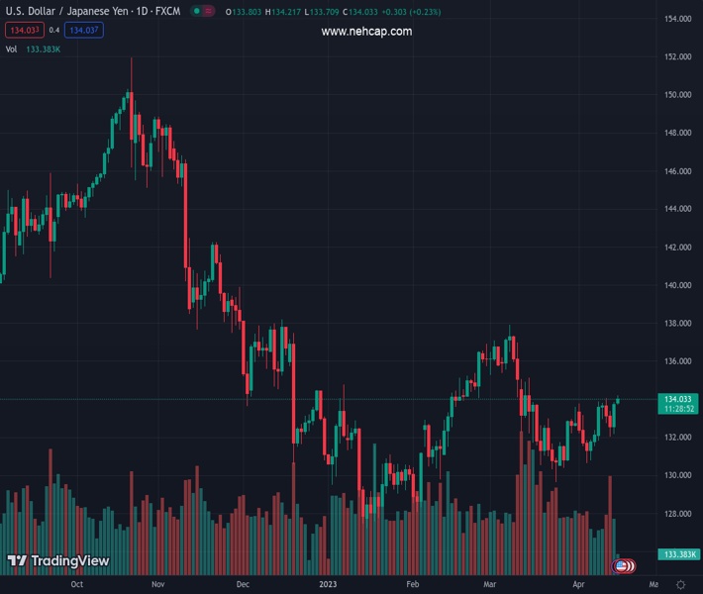Viewport: 703px width, 594px height.
Task: Click the red sell price 134.033 box
Action: click(x=25, y=31)
